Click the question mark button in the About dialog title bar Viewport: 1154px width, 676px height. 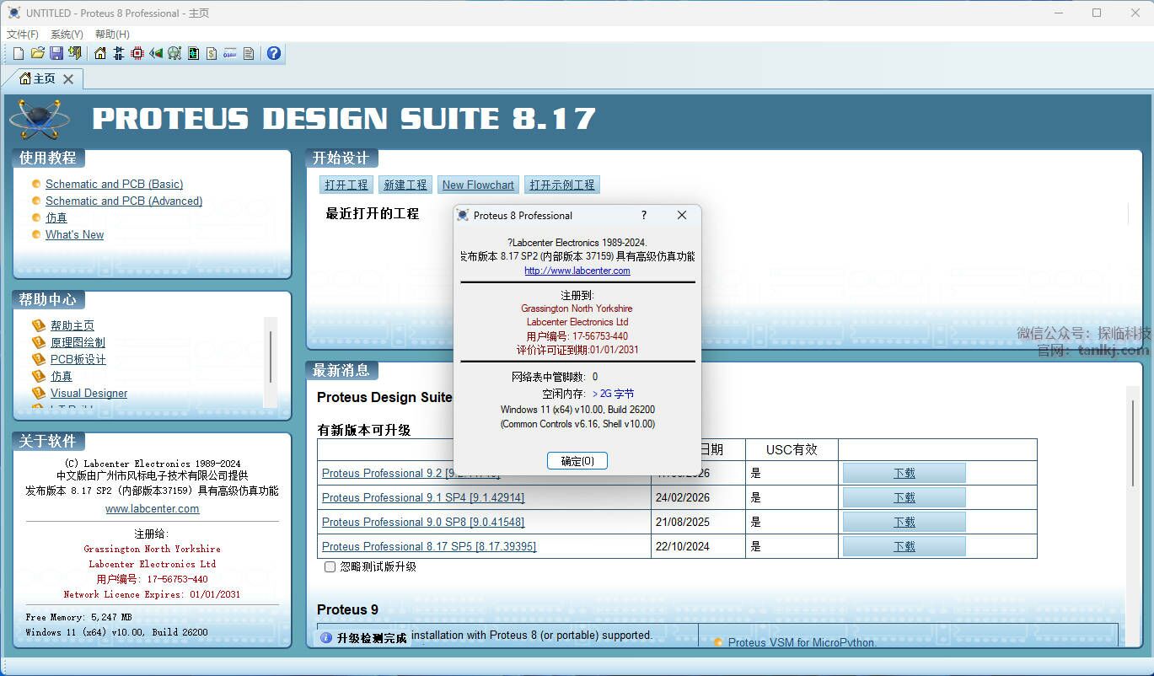pos(644,215)
